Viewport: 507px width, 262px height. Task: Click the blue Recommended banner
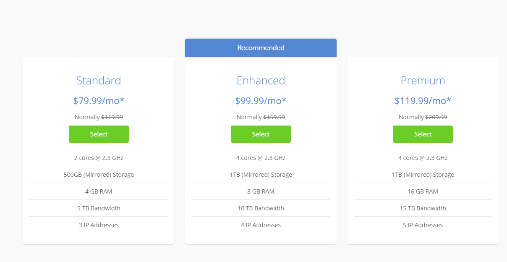(x=261, y=48)
